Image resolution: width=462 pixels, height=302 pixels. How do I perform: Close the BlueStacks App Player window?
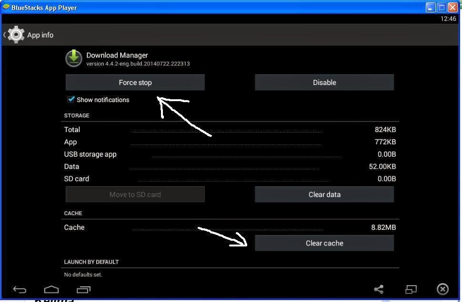tap(452, 7)
